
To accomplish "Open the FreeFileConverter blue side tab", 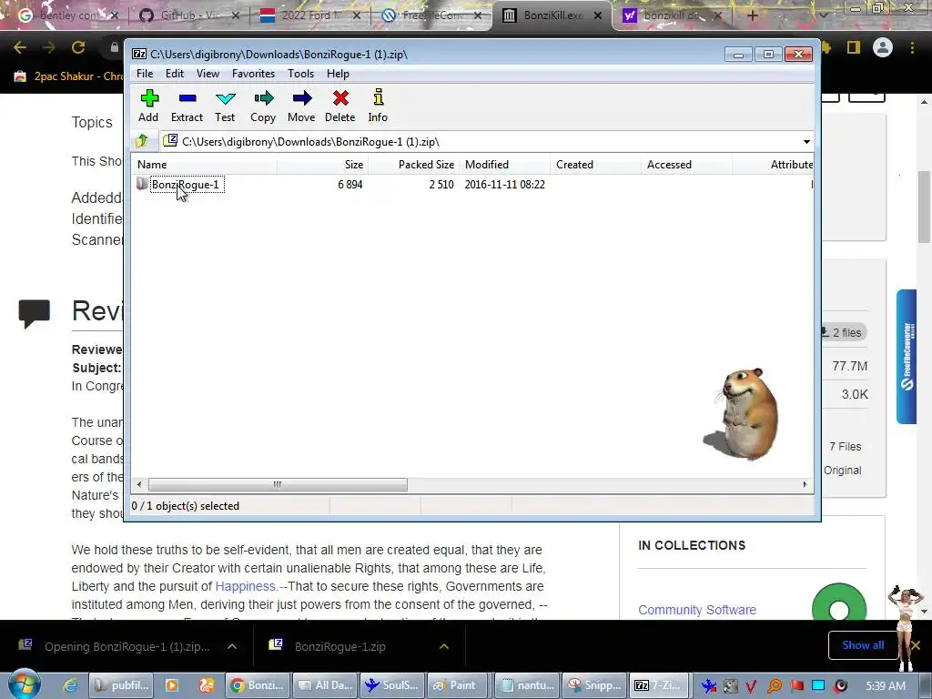I will pyautogui.click(x=907, y=357).
